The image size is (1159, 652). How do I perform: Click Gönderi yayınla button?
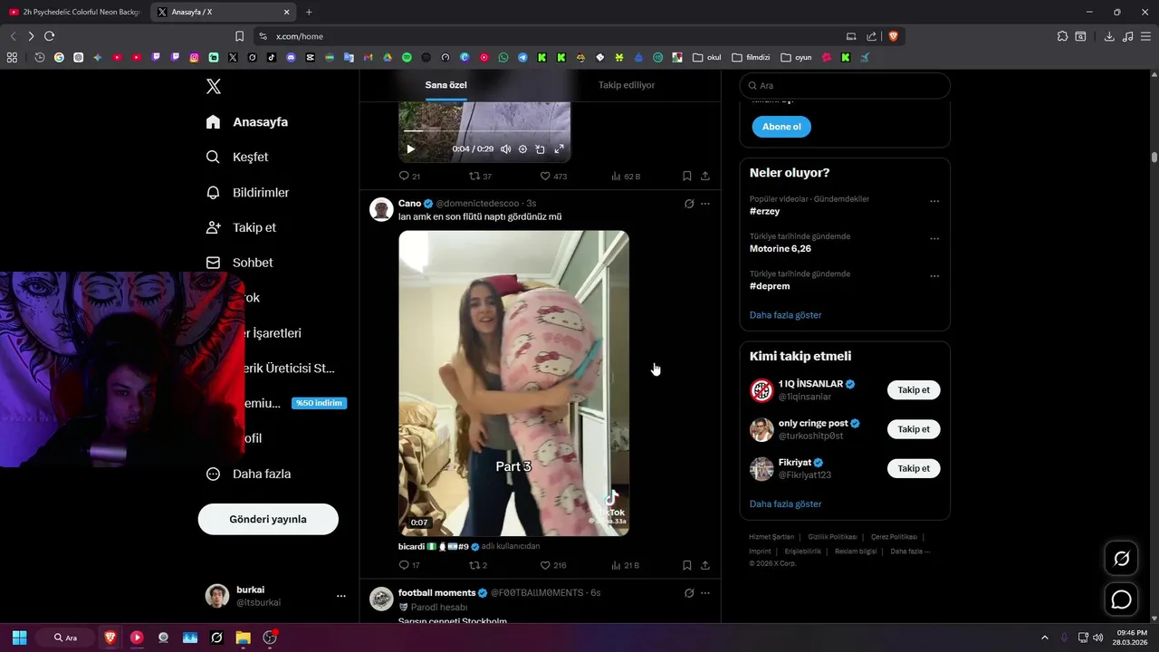tap(268, 520)
